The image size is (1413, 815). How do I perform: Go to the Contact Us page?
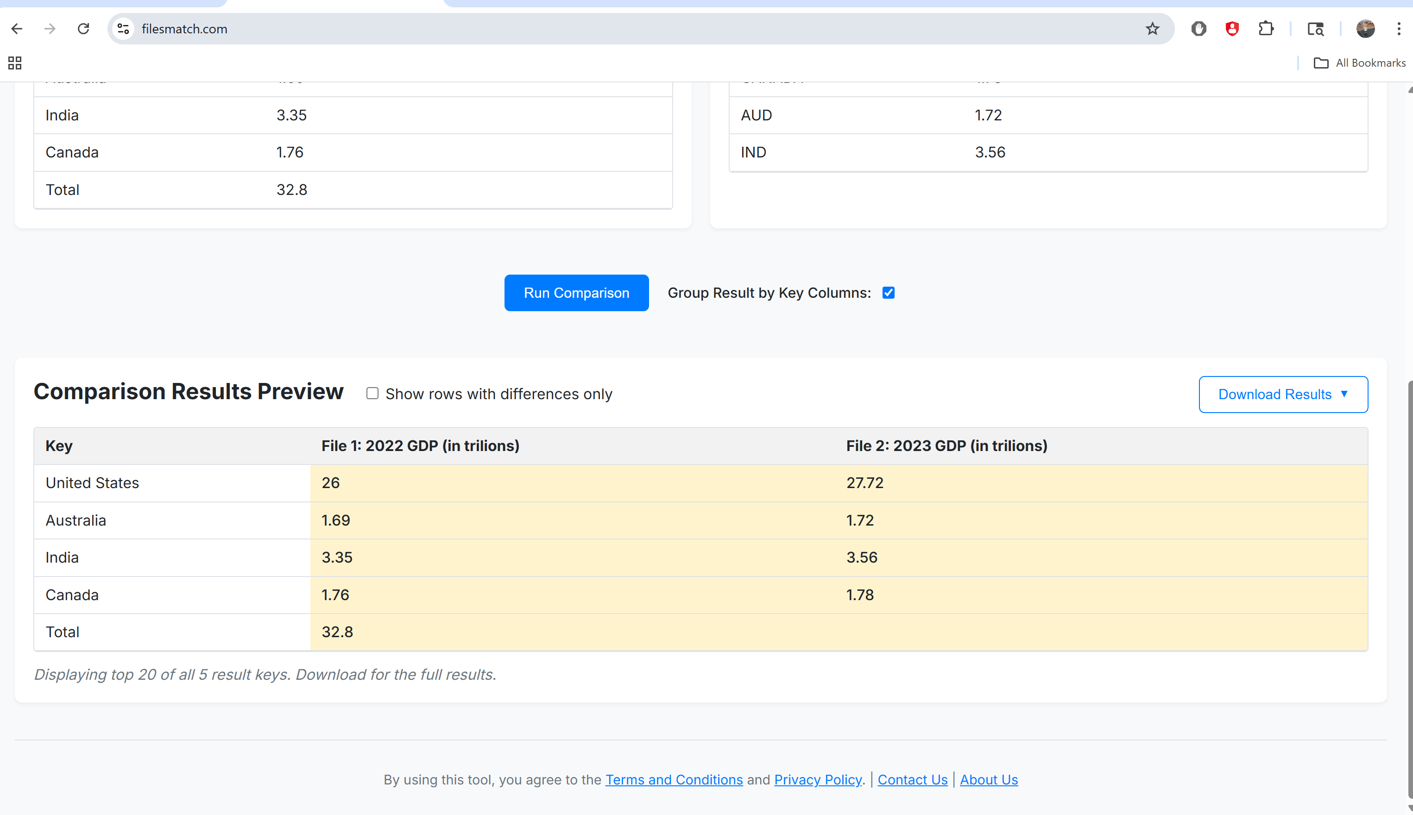912,780
